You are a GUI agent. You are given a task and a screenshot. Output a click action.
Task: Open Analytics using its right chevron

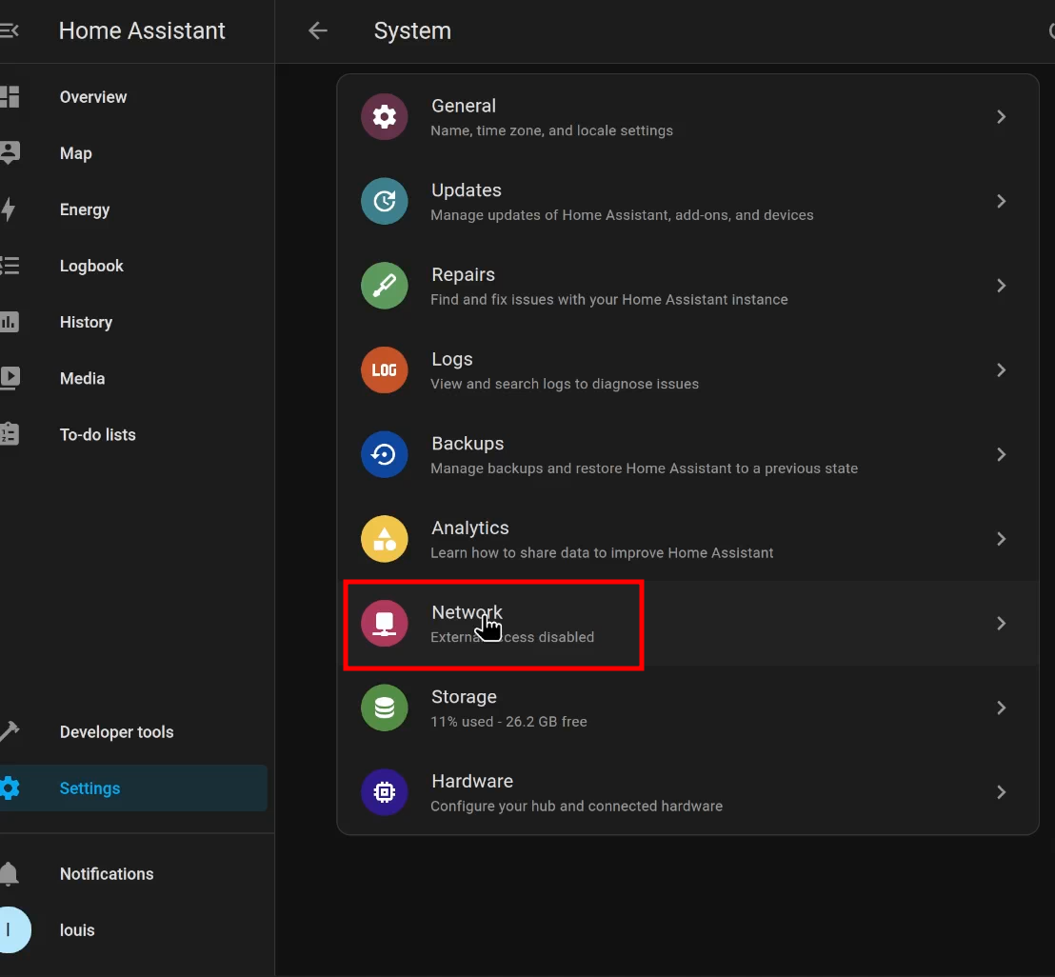[1001, 539]
